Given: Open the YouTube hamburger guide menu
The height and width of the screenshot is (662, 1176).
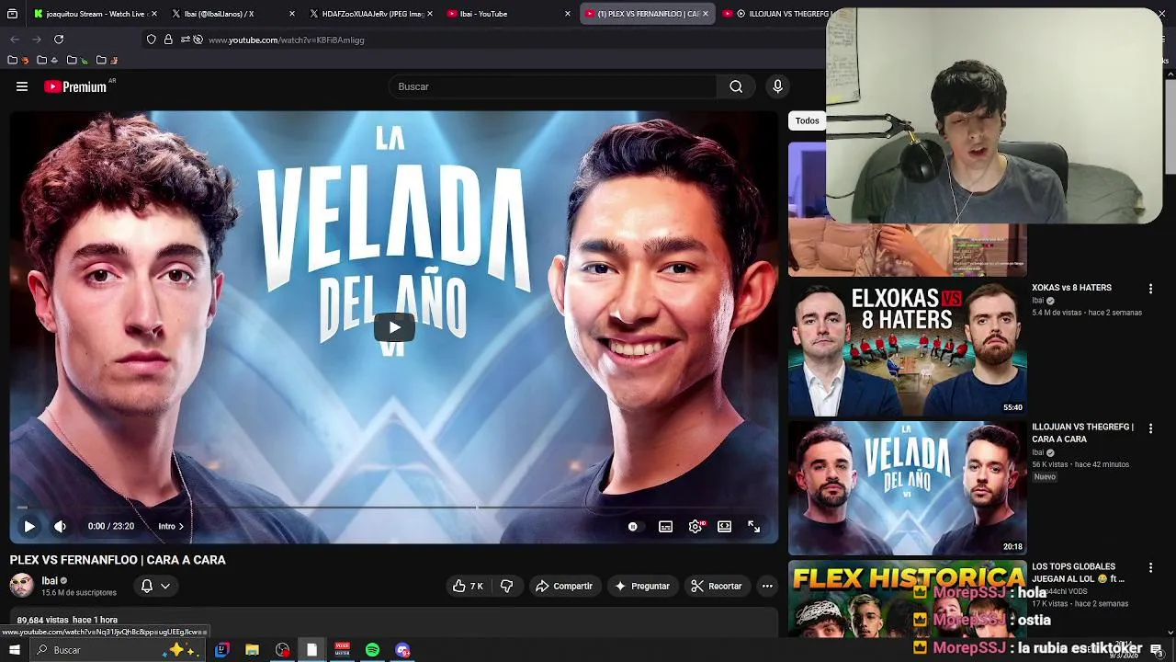Looking at the screenshot, I should pyautogui.click(x=22, y=86).
